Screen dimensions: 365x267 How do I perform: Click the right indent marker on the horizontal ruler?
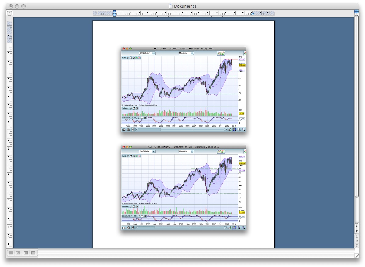click(253, 14)
